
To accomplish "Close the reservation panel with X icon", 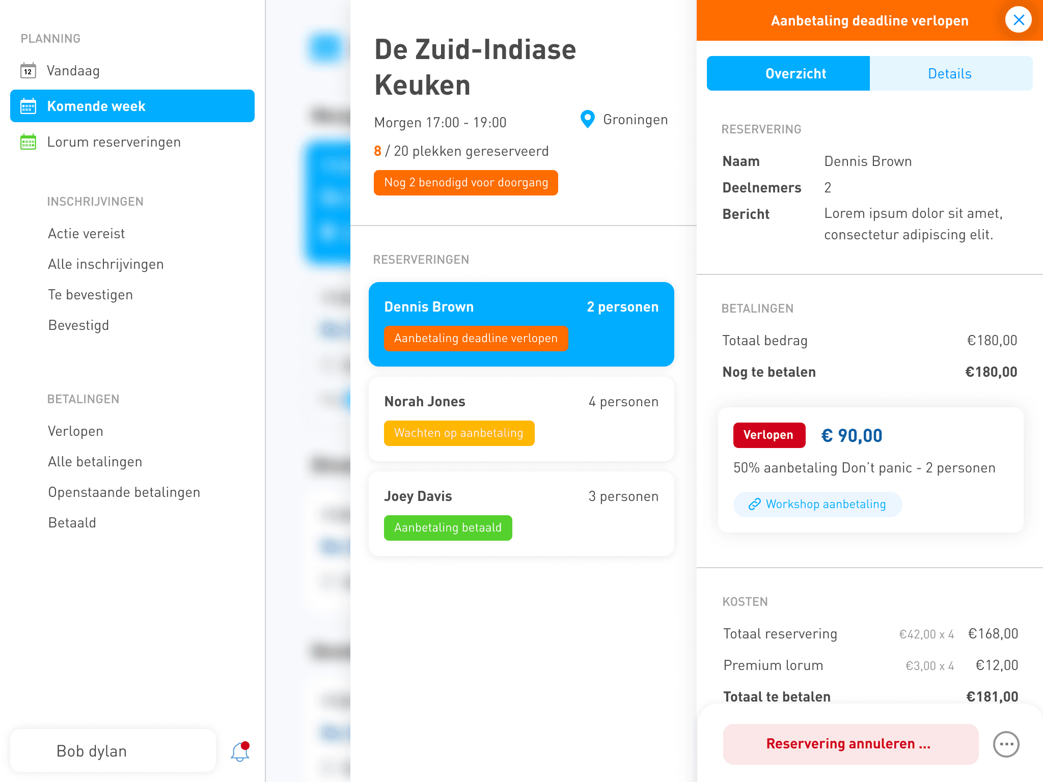I will (1019, 20).
